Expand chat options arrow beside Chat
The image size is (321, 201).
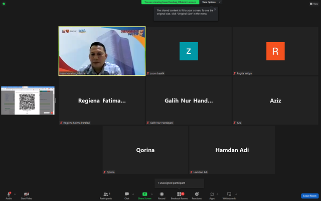[133, 194]
